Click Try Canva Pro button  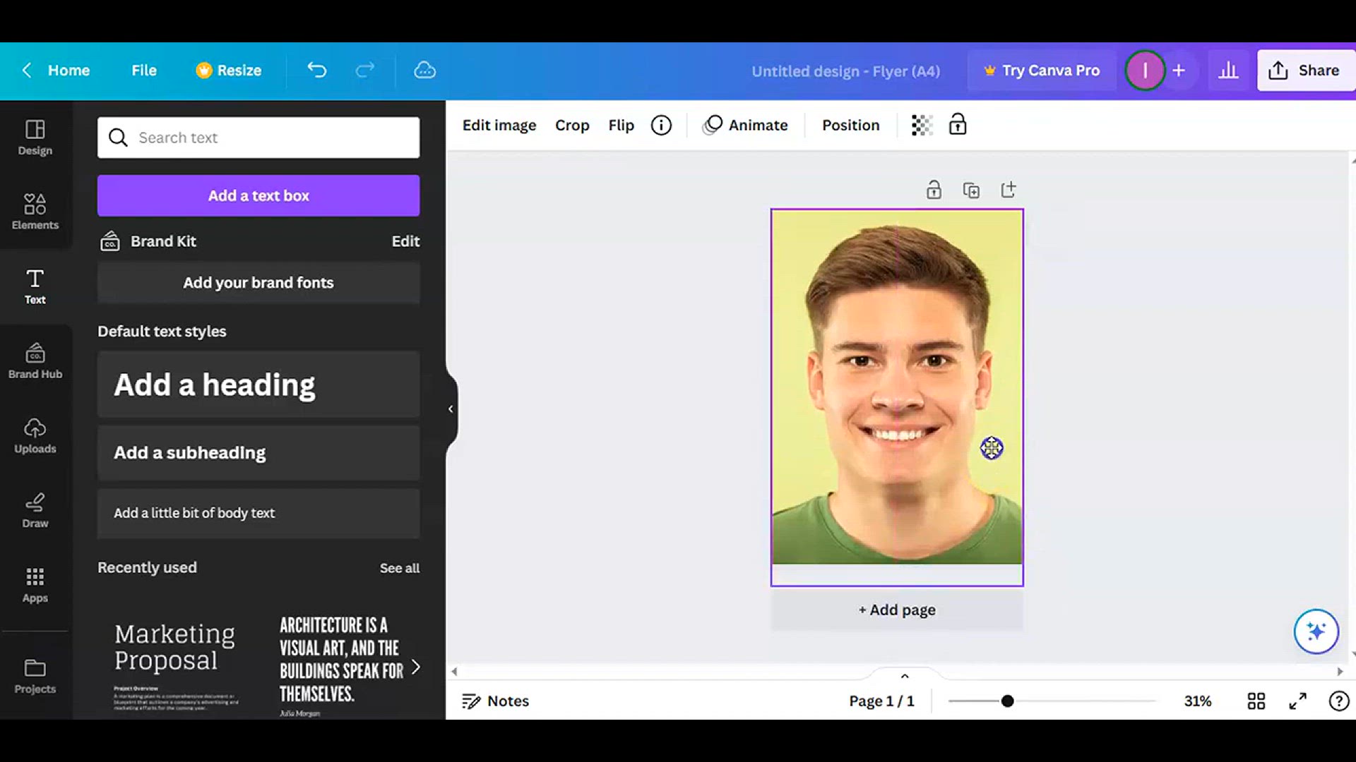[x=1042, y=70]
